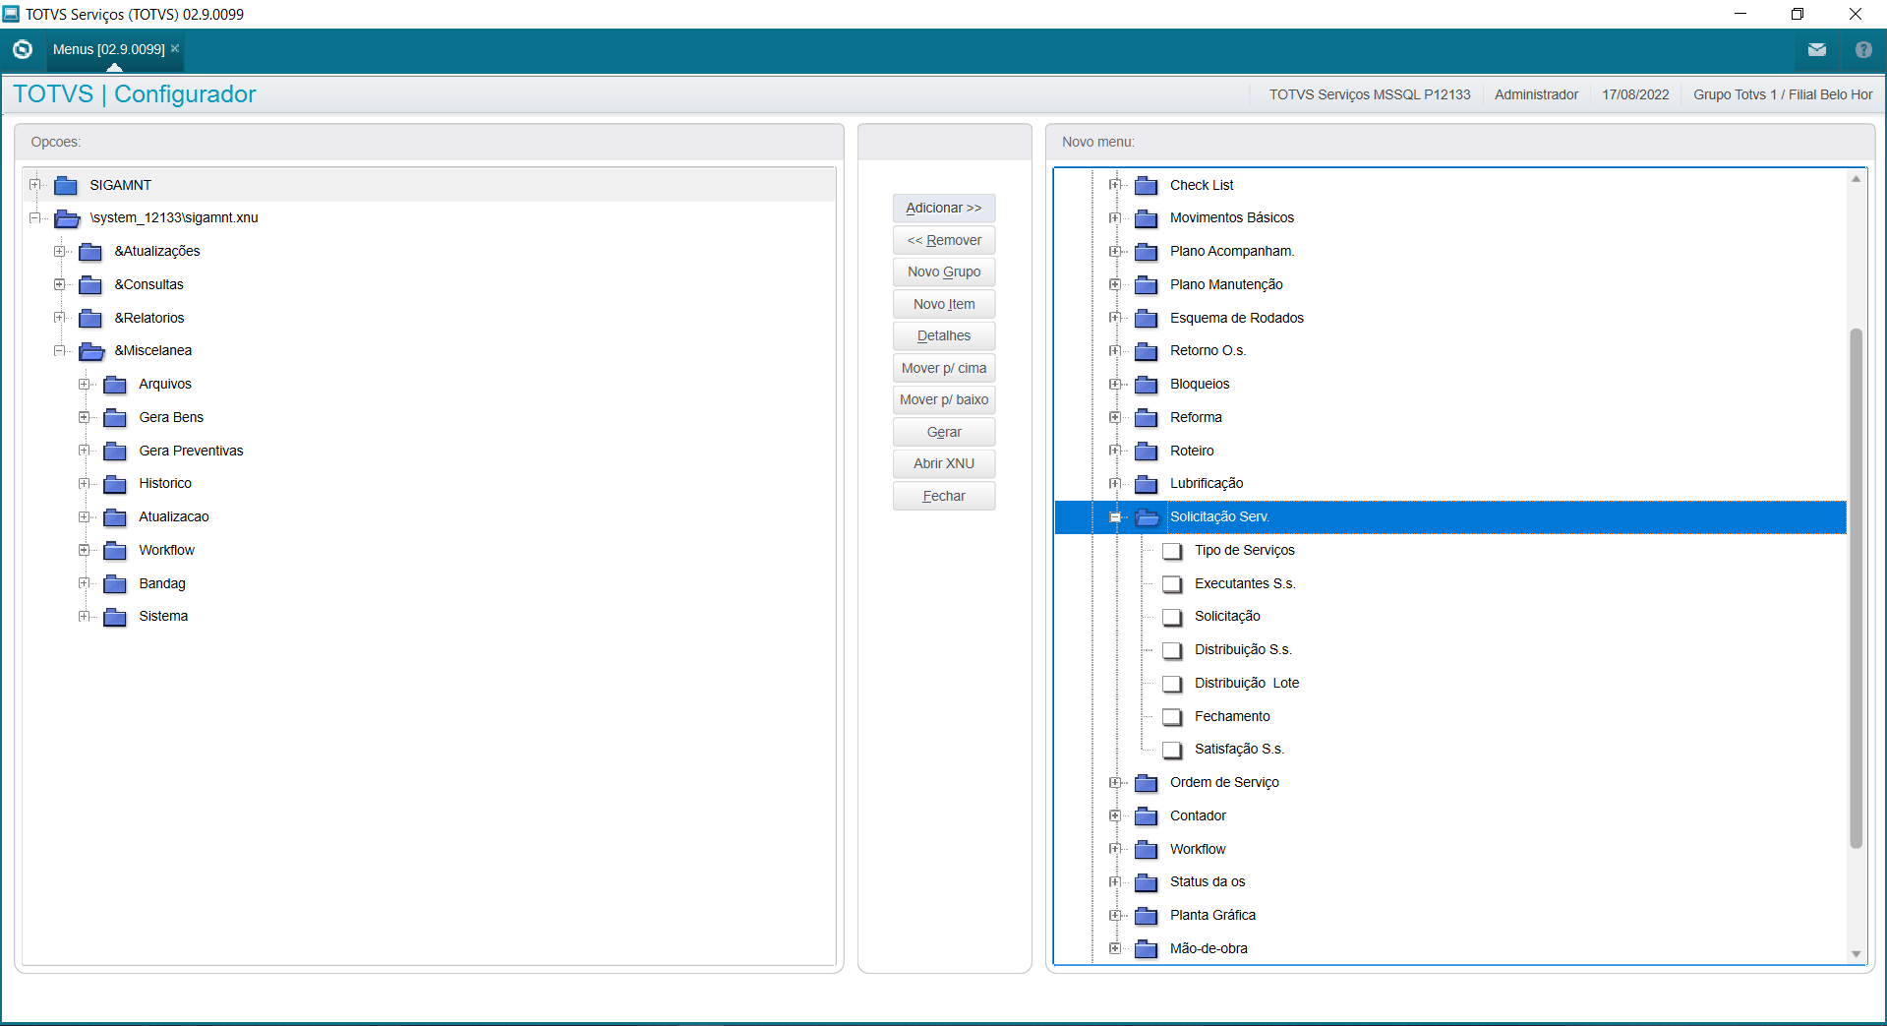Click the Movimentos Básicos folder icon
Viewport: 1887px width, 1026px height.
1147,218
